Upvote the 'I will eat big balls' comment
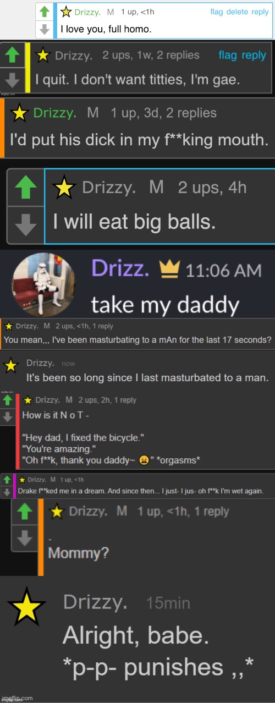275x703 pixels. 24,189
